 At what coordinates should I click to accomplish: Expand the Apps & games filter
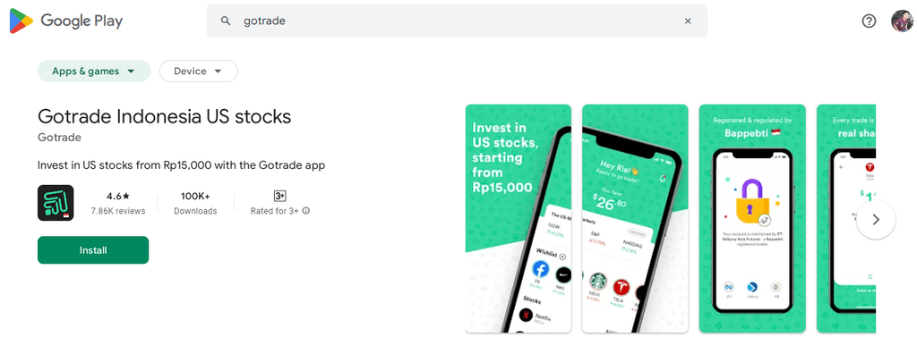(x=94, y=72)
